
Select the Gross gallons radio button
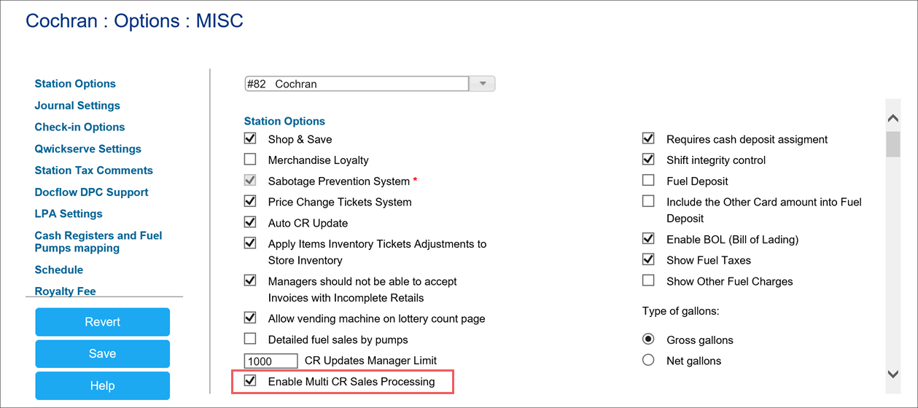(648, 340)
